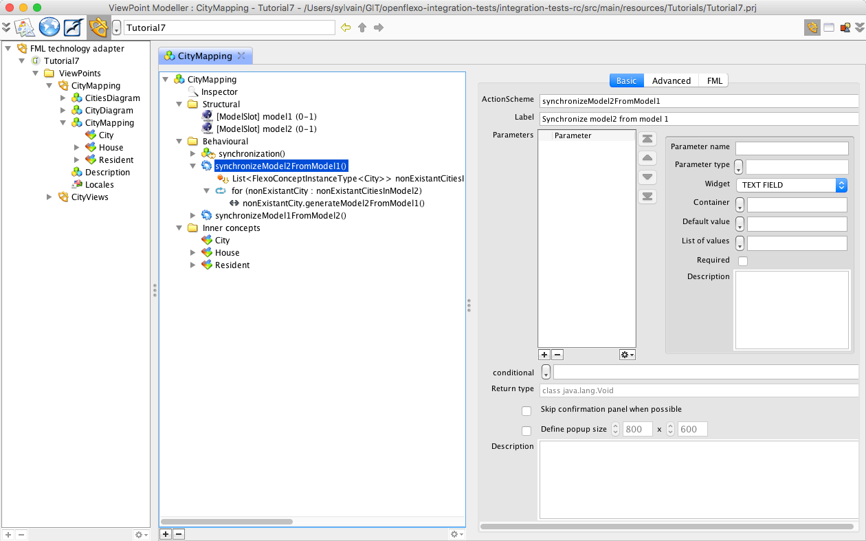Click the up navigation arrow

(x=362, y=27)
